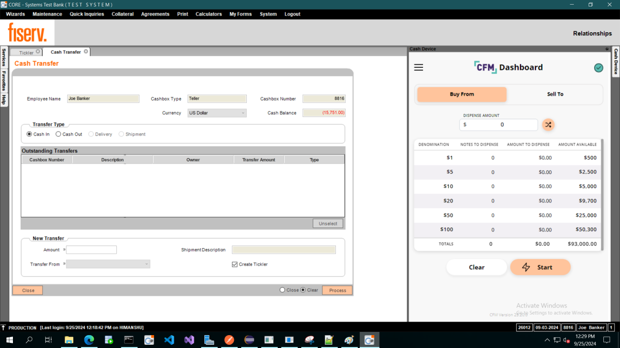This screenshot has width=620, height=348.
Task: Open the Relationships link
Action: [x=592, y=33]
